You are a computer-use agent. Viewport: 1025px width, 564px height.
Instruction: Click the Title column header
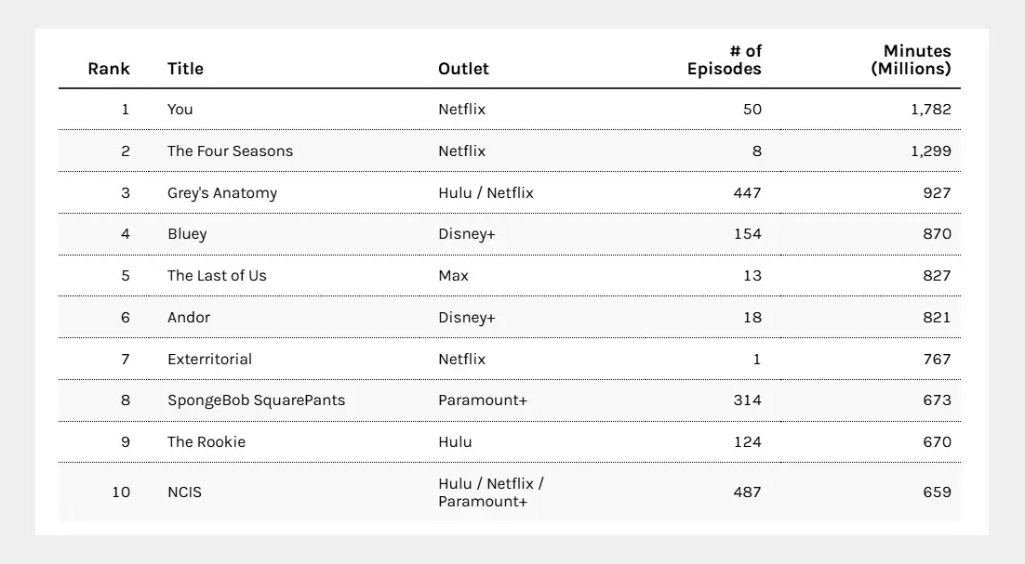[x=185, y=69]
